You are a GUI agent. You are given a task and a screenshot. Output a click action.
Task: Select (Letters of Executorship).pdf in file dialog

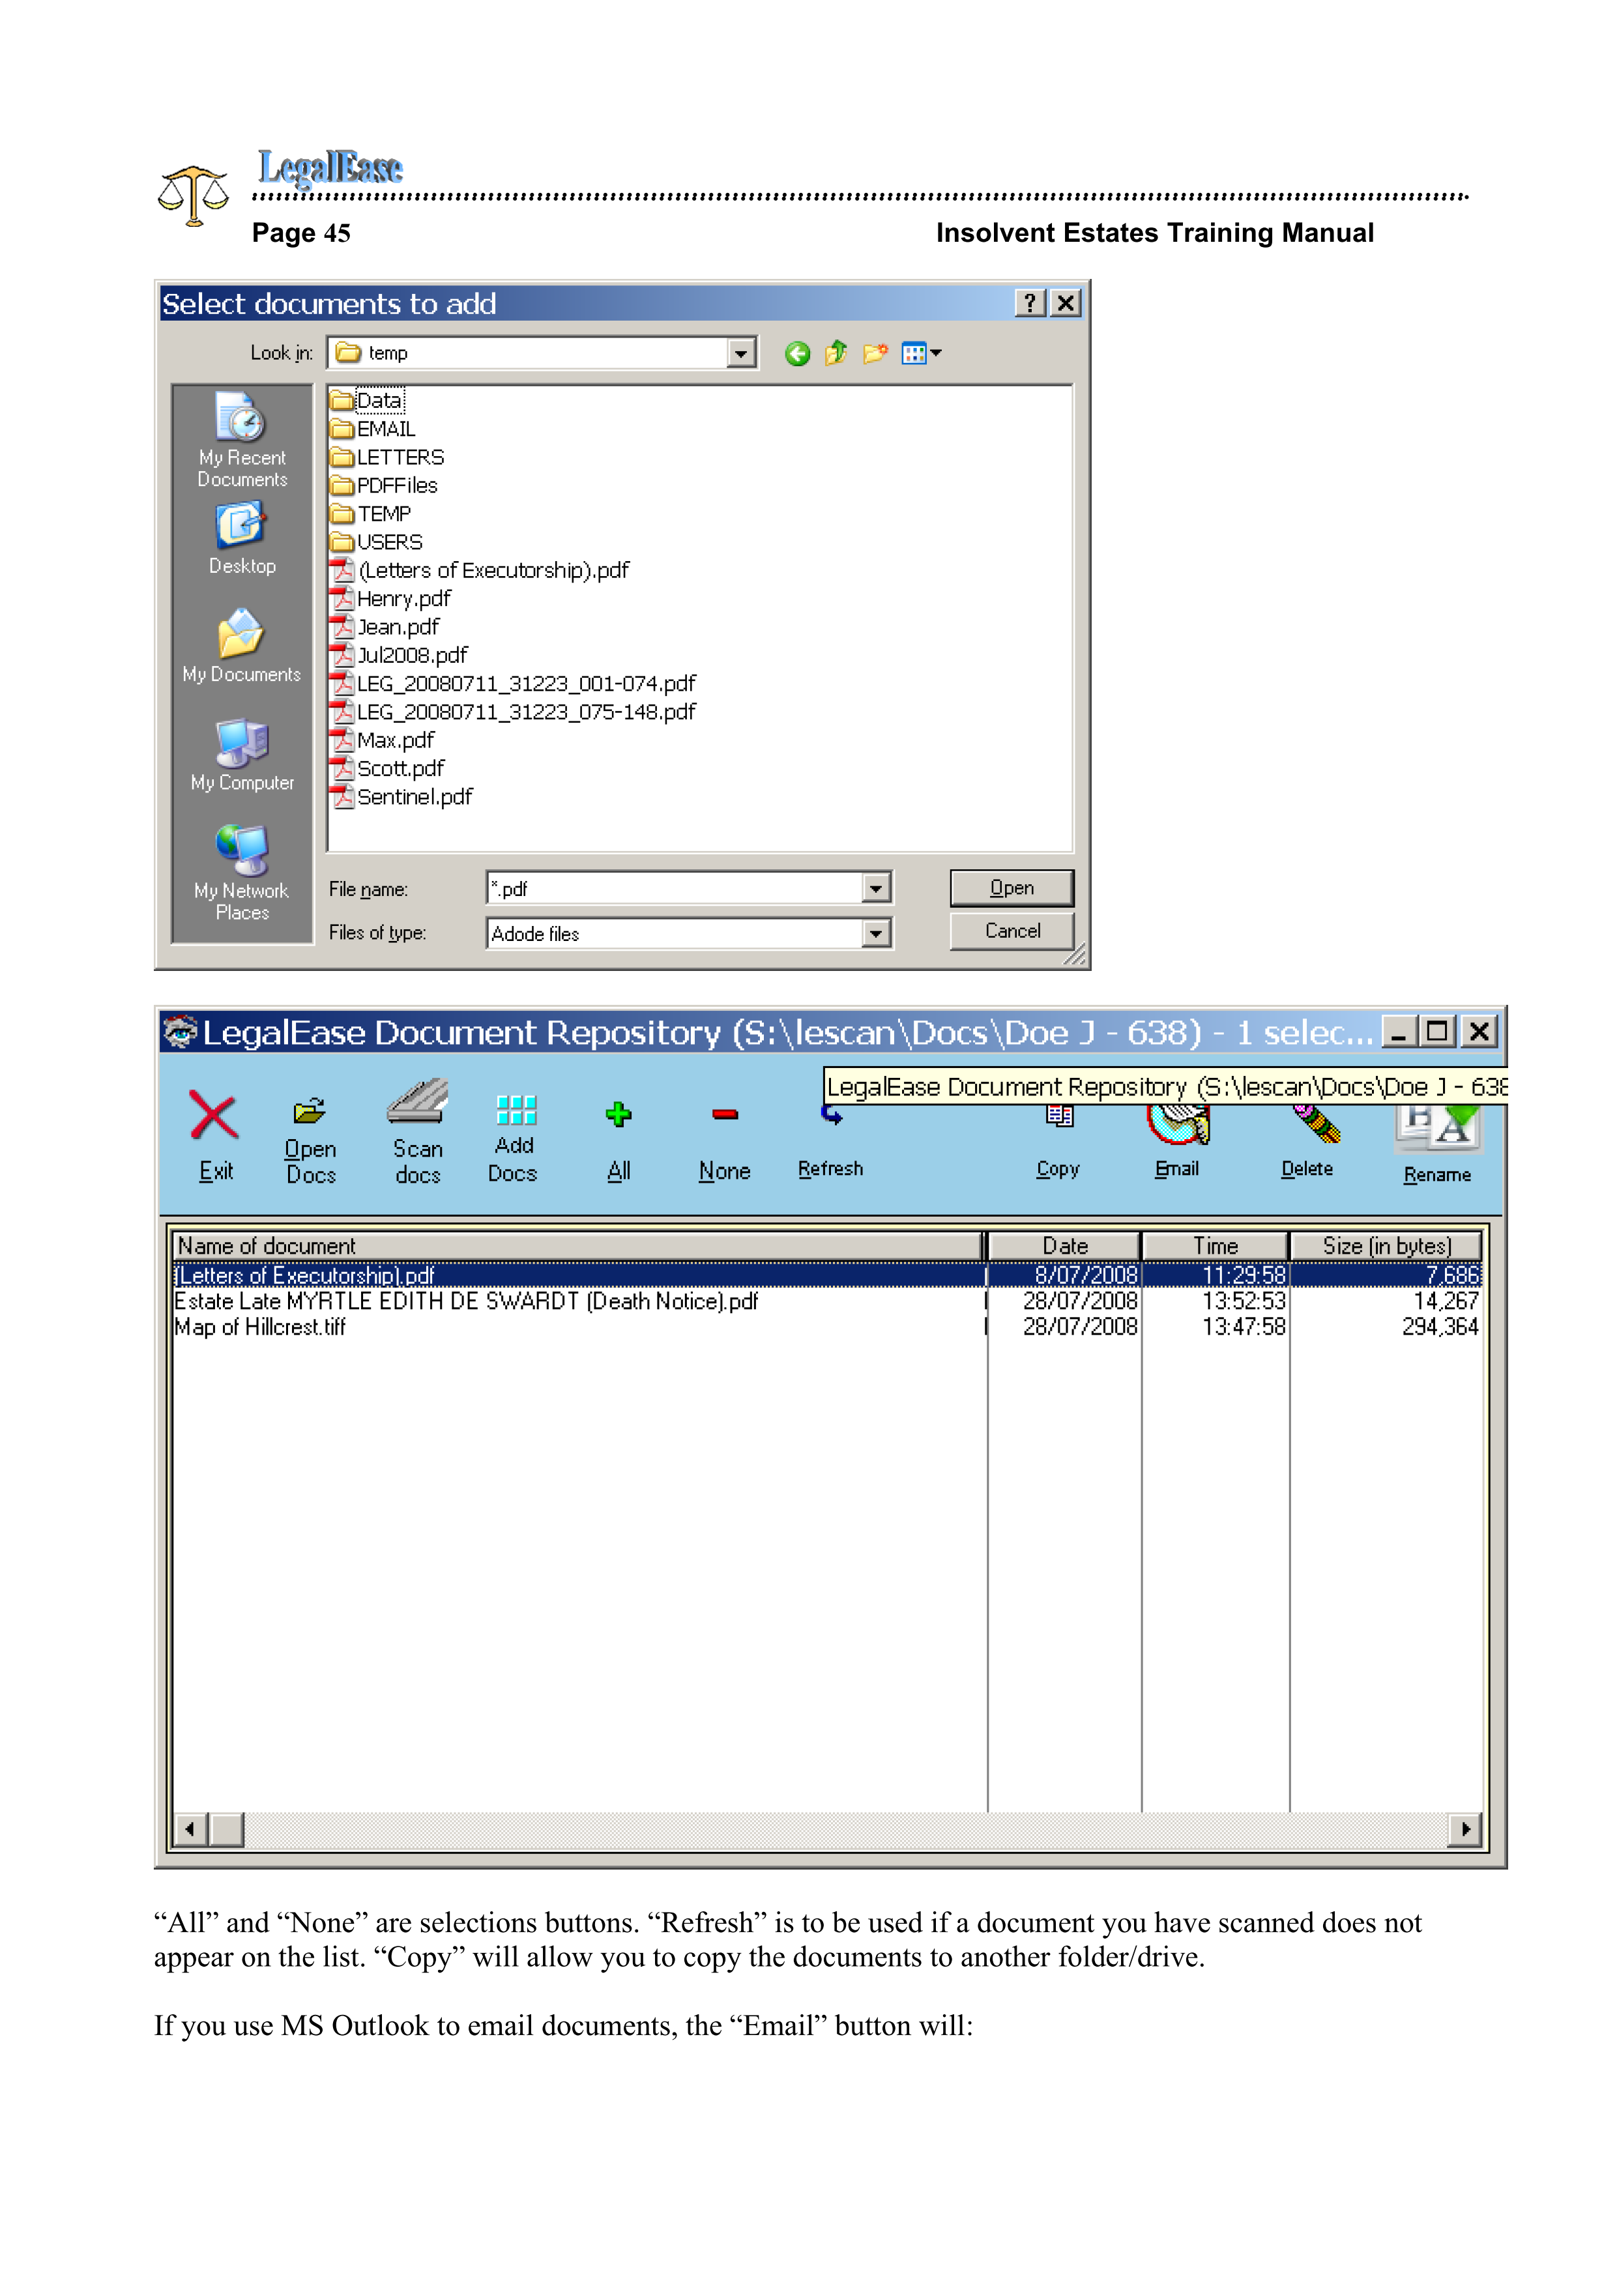point(480,570)
